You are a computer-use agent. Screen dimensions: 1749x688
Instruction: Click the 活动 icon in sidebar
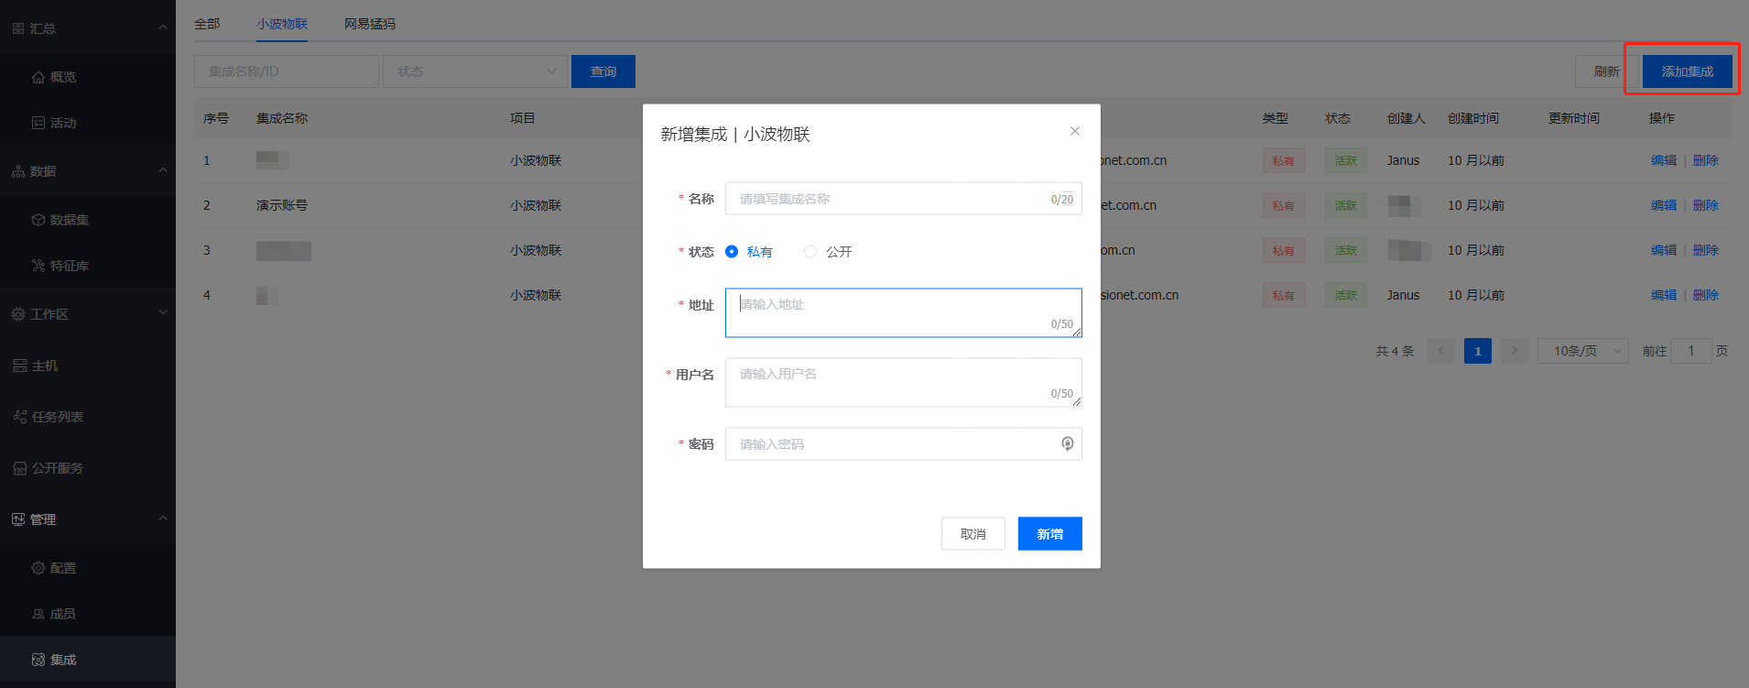click(x=38, y=123)
